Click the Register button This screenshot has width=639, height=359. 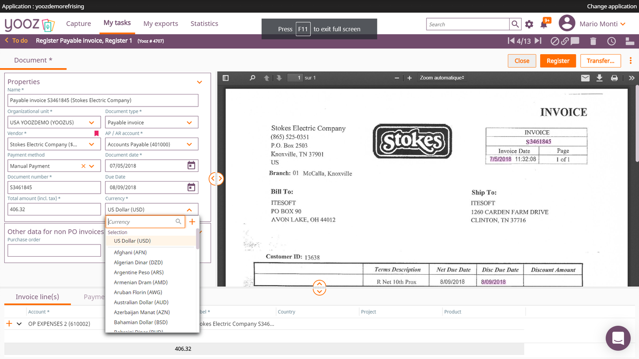(x=558, y=61)
